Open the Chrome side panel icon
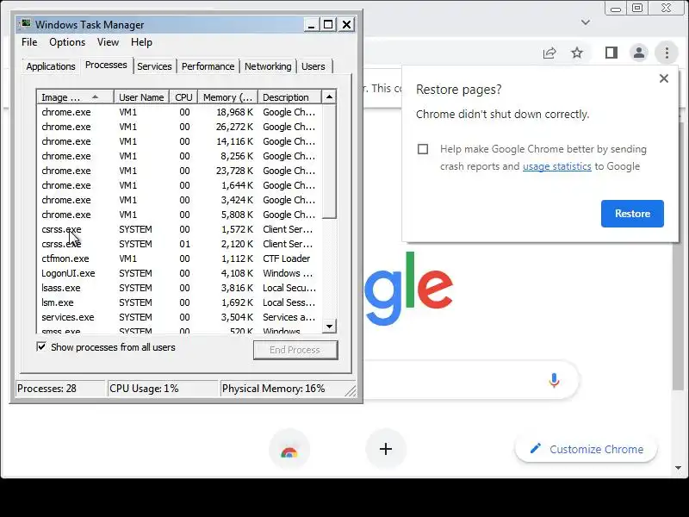689x517 pixels. 611,53
